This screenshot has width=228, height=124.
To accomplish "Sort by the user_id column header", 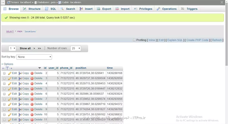I will [x=53, y=68].
